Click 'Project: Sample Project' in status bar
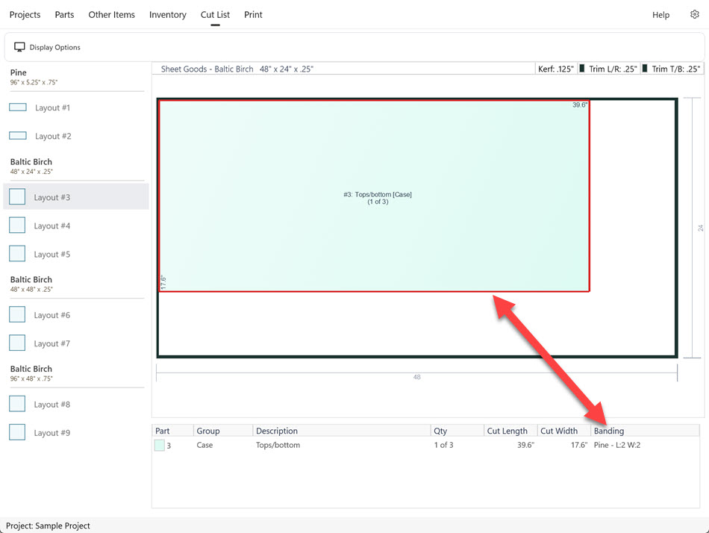 point(48,526)
